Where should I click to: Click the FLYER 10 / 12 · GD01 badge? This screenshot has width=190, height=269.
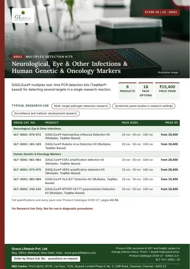point(161,12)
